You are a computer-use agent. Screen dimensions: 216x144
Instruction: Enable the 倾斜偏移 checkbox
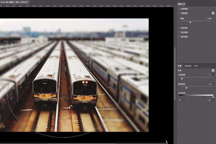click(x=213, y=28)
